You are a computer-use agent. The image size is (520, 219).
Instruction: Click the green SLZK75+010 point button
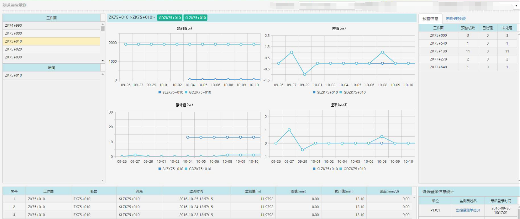[x=196, y=18]
